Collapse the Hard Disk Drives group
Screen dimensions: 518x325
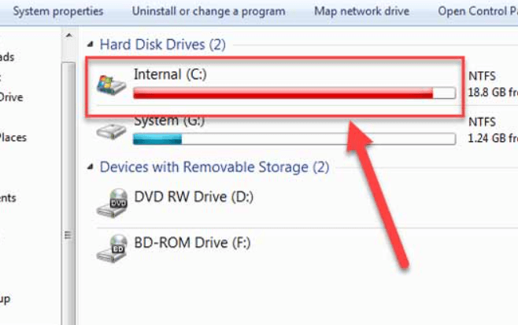[x=91, y=44]
